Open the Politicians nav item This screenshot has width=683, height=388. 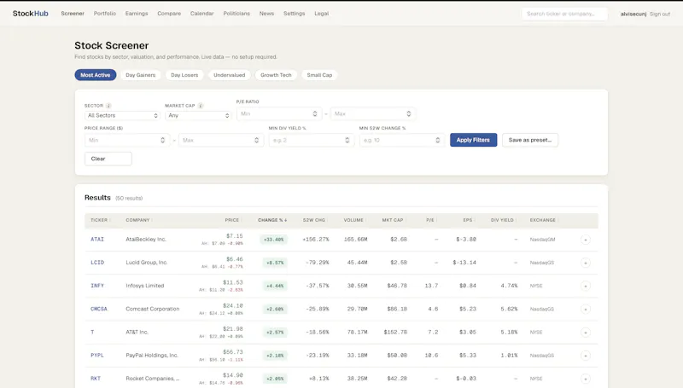236,14
